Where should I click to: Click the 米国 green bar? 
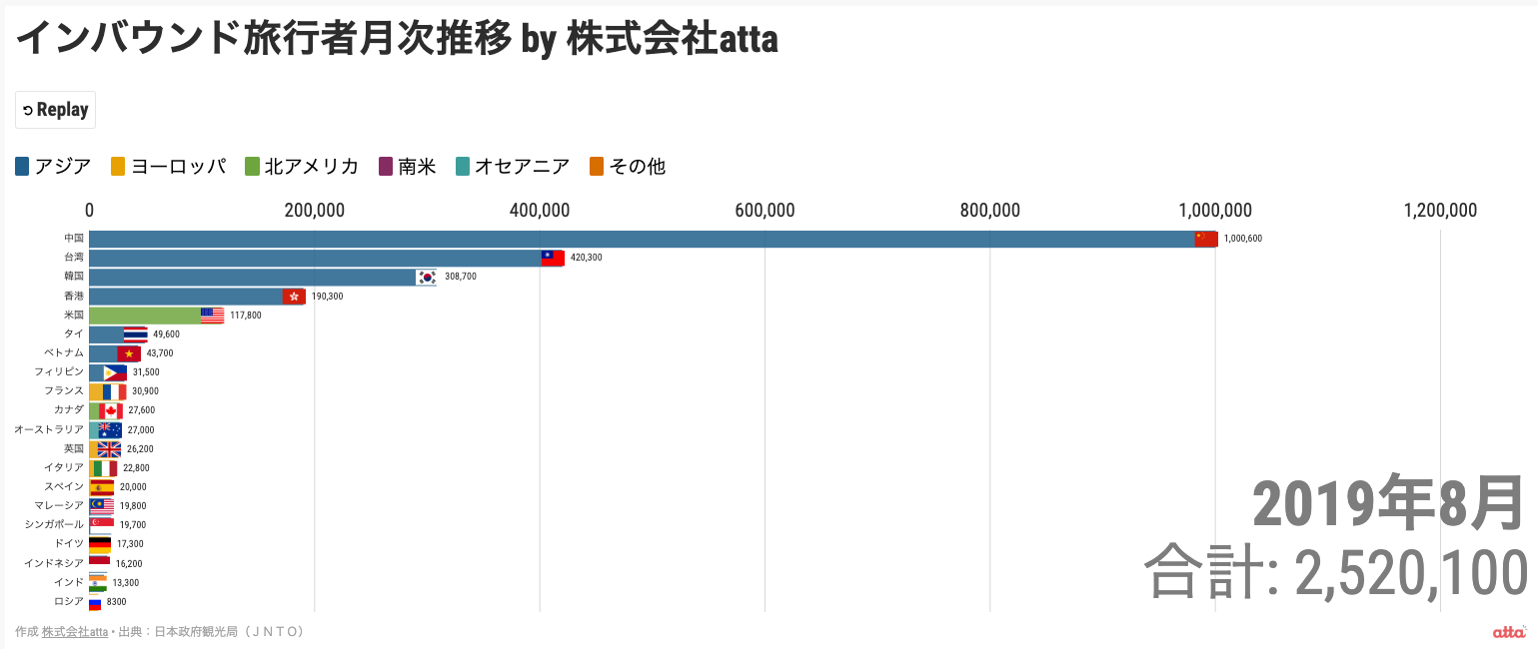tap(145, 316)
